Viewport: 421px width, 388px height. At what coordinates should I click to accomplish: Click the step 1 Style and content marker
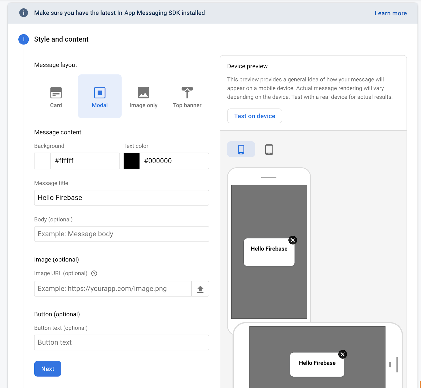24,39
